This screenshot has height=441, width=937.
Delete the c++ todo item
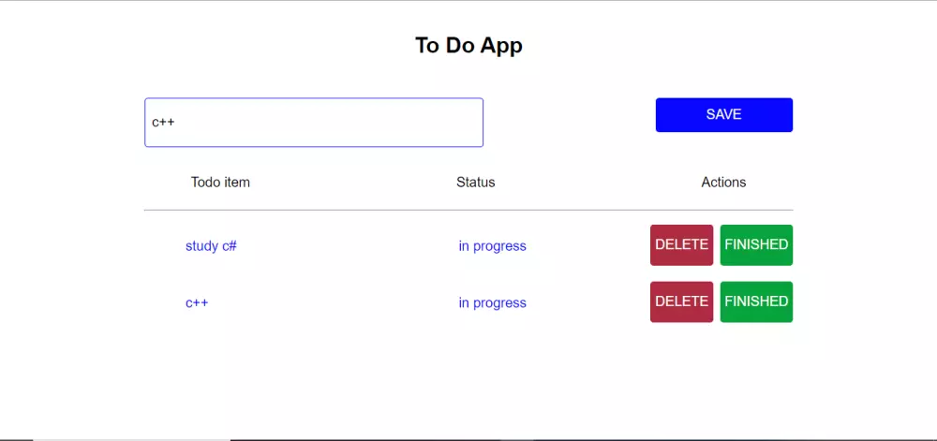point(681,301)
